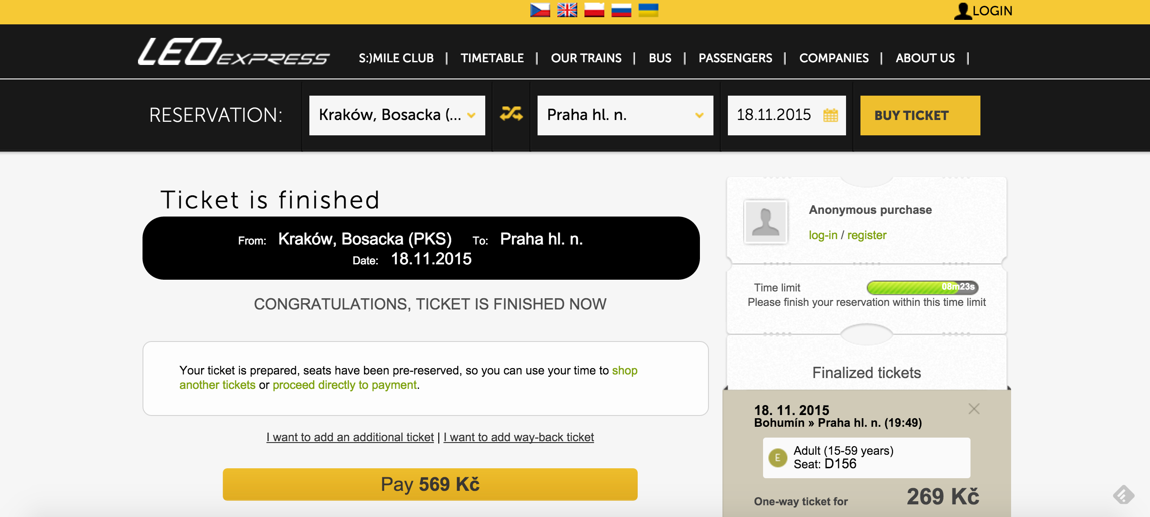
Task: Go to the Our Trains menu item
Action: click(586, 58)
